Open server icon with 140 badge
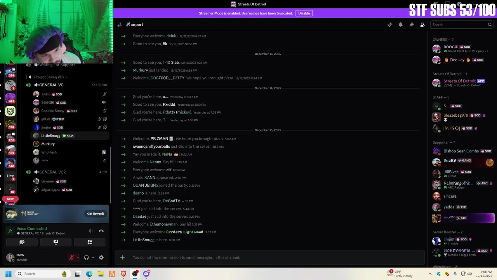Image resolution: width=497 pixels, height=280 pixels. pos(10,163)
